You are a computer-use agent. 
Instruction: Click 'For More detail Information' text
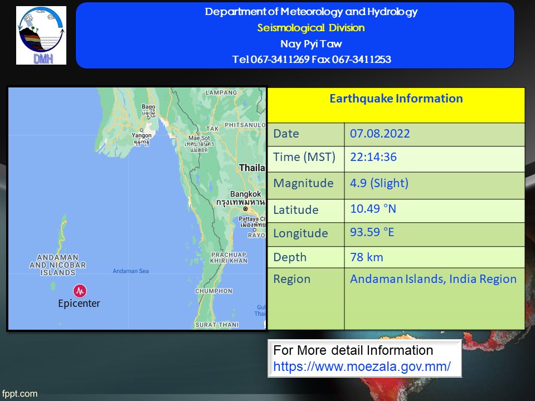(x=353, y=350)
